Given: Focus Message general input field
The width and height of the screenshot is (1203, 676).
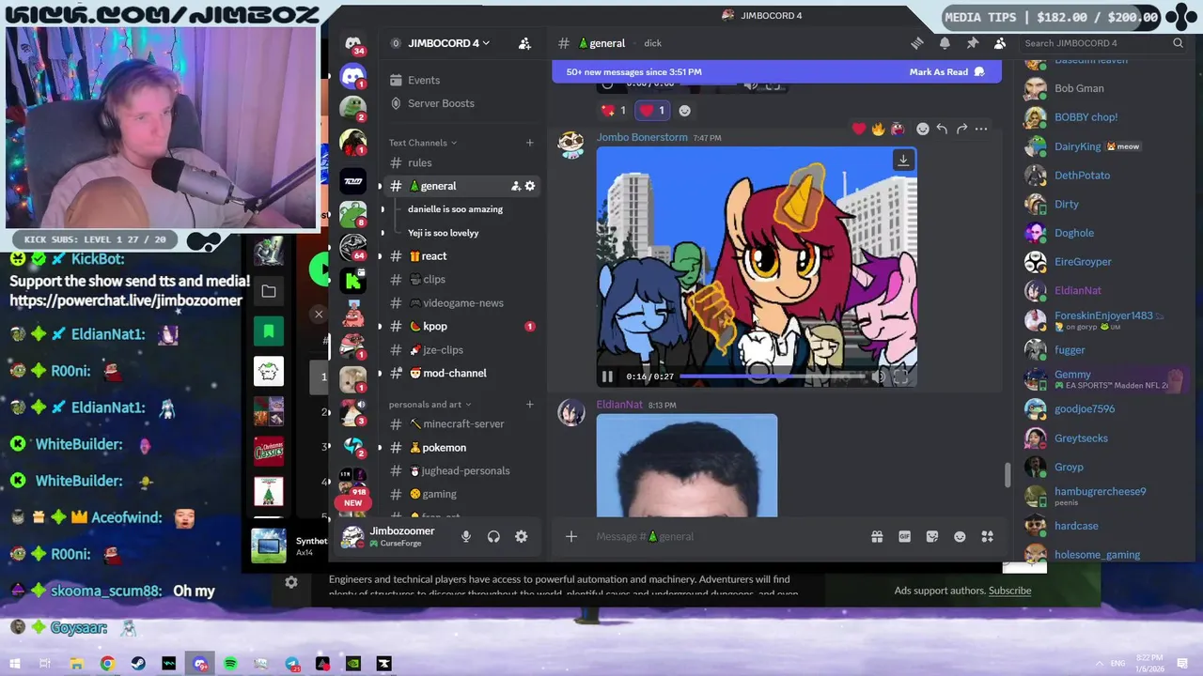Looking at the screenshot, I should (728, 536).
